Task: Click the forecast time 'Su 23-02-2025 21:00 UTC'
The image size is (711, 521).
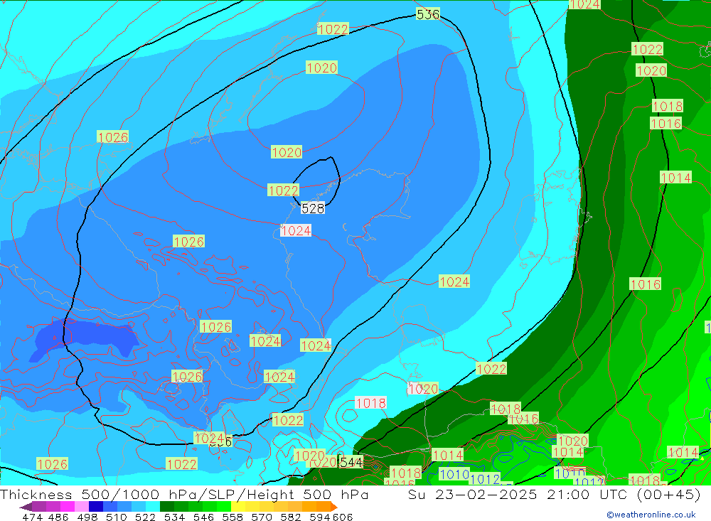Action: click(x=517, y=494)
